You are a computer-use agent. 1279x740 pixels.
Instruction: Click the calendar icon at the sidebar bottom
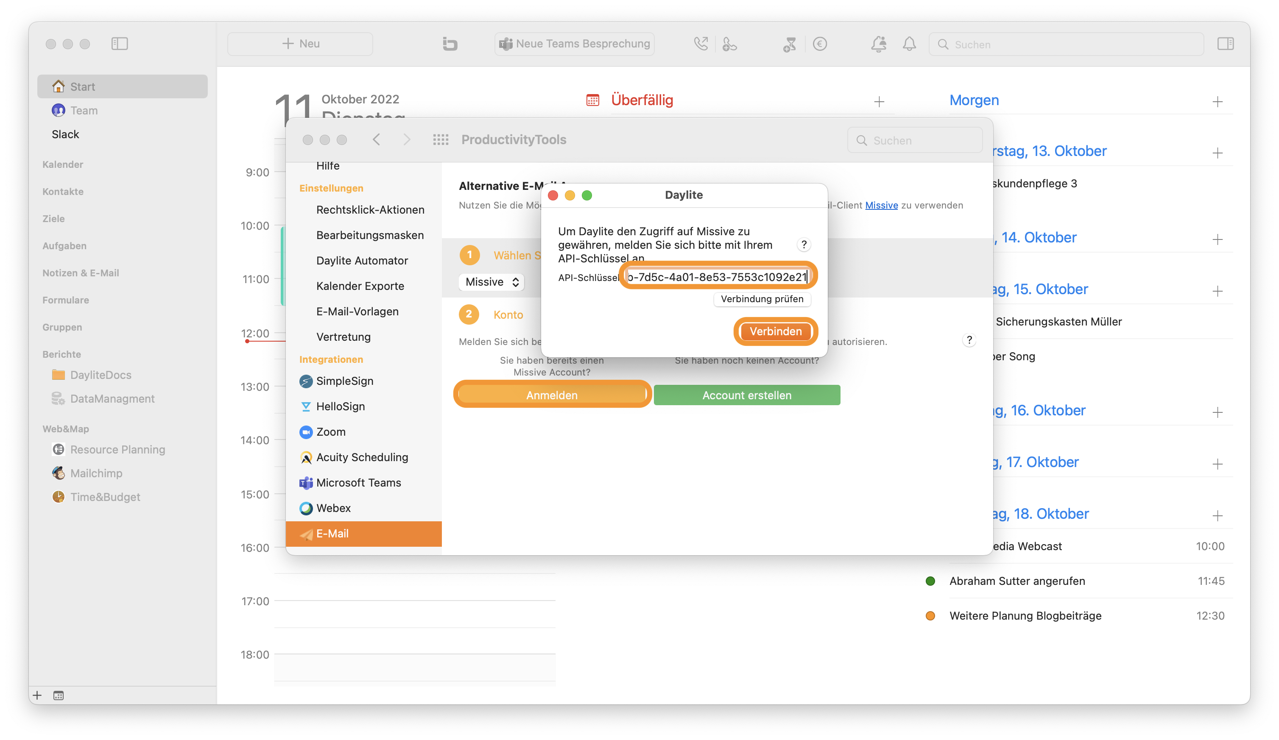[x=59, y=695]
